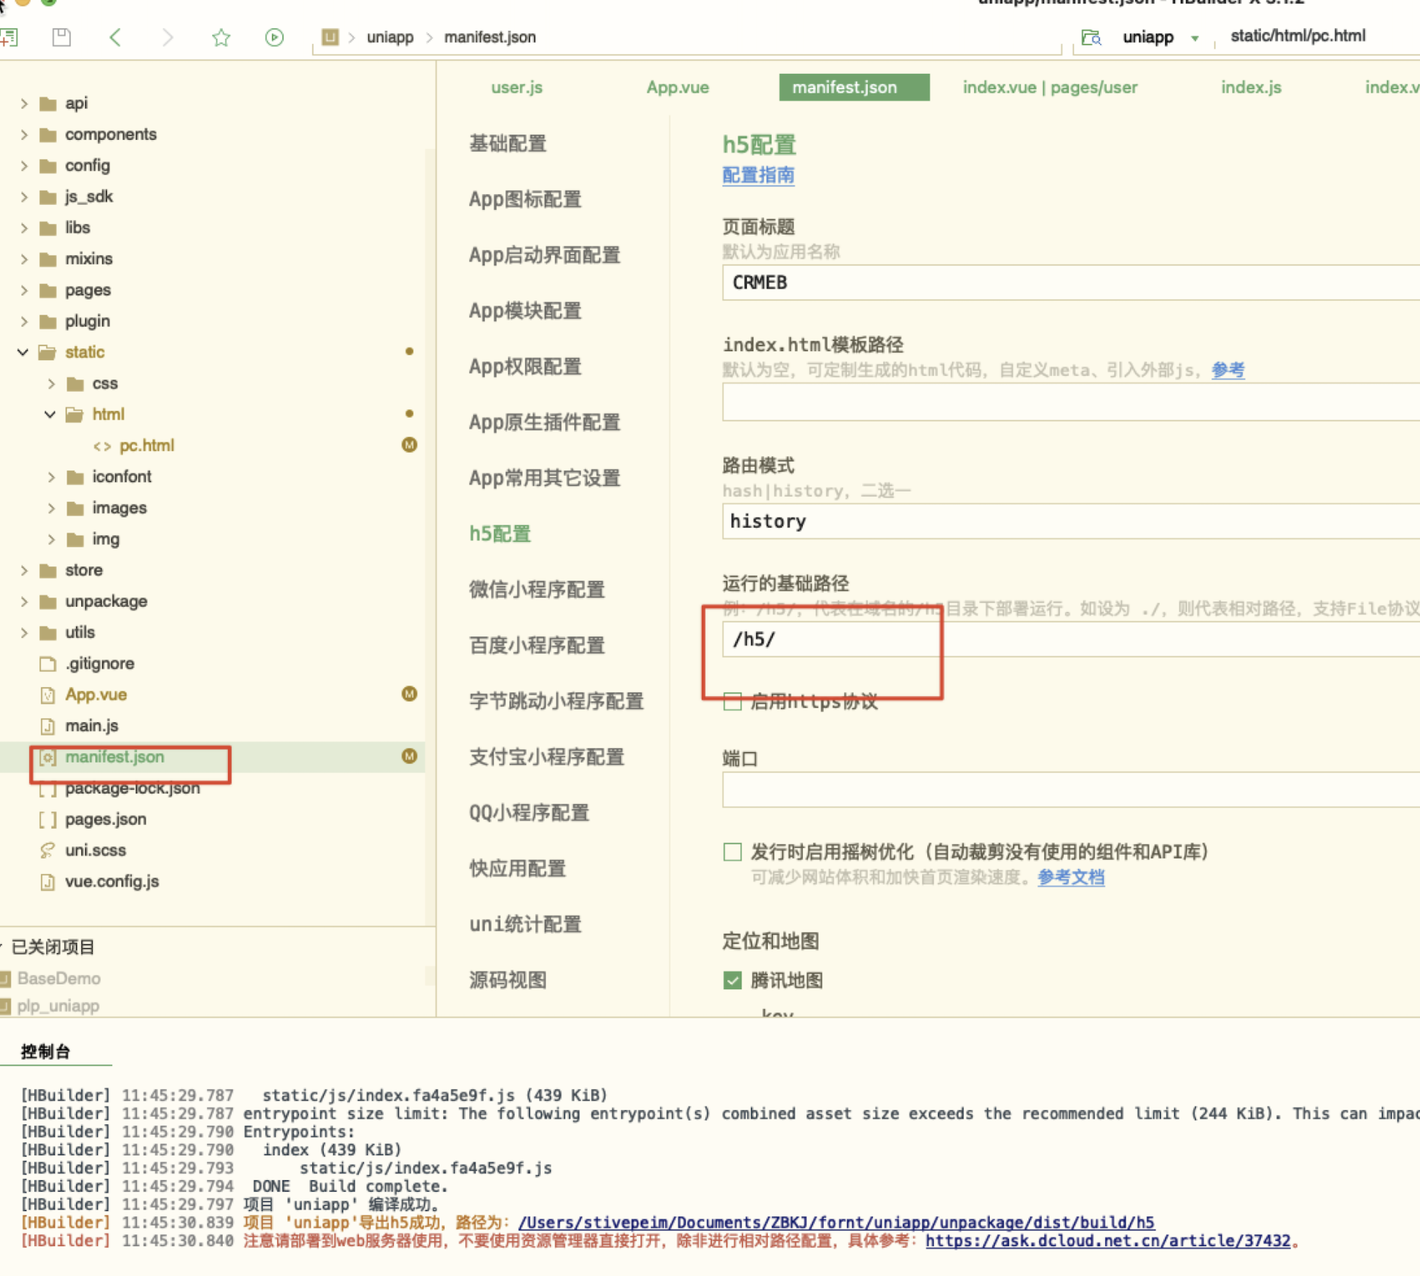Click the save file toolbar icon
Viewport: 1420px width, 1276px height.
pyautogui.click(x=61, y=37)
